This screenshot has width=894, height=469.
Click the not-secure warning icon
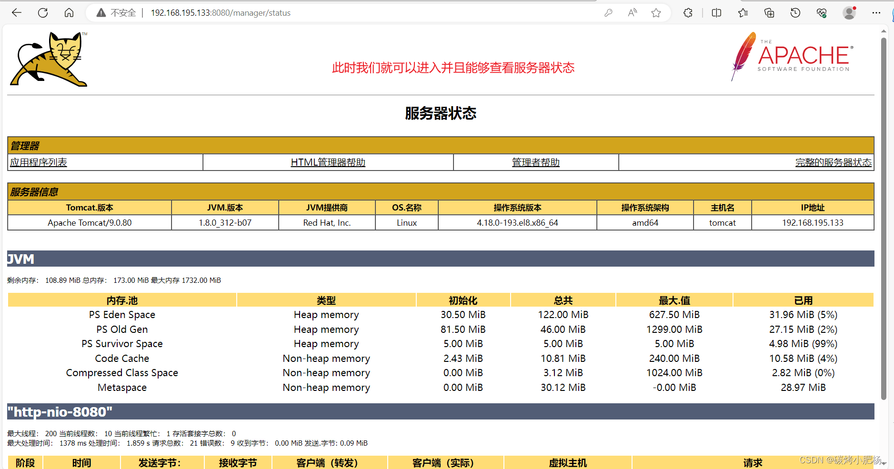tap(101, 13)
